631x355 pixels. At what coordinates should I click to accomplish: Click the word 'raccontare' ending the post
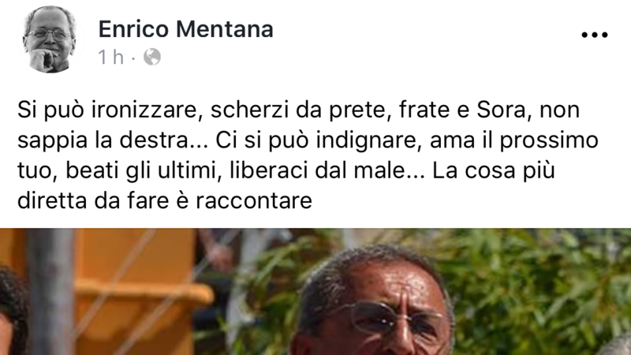pos(254,201)
